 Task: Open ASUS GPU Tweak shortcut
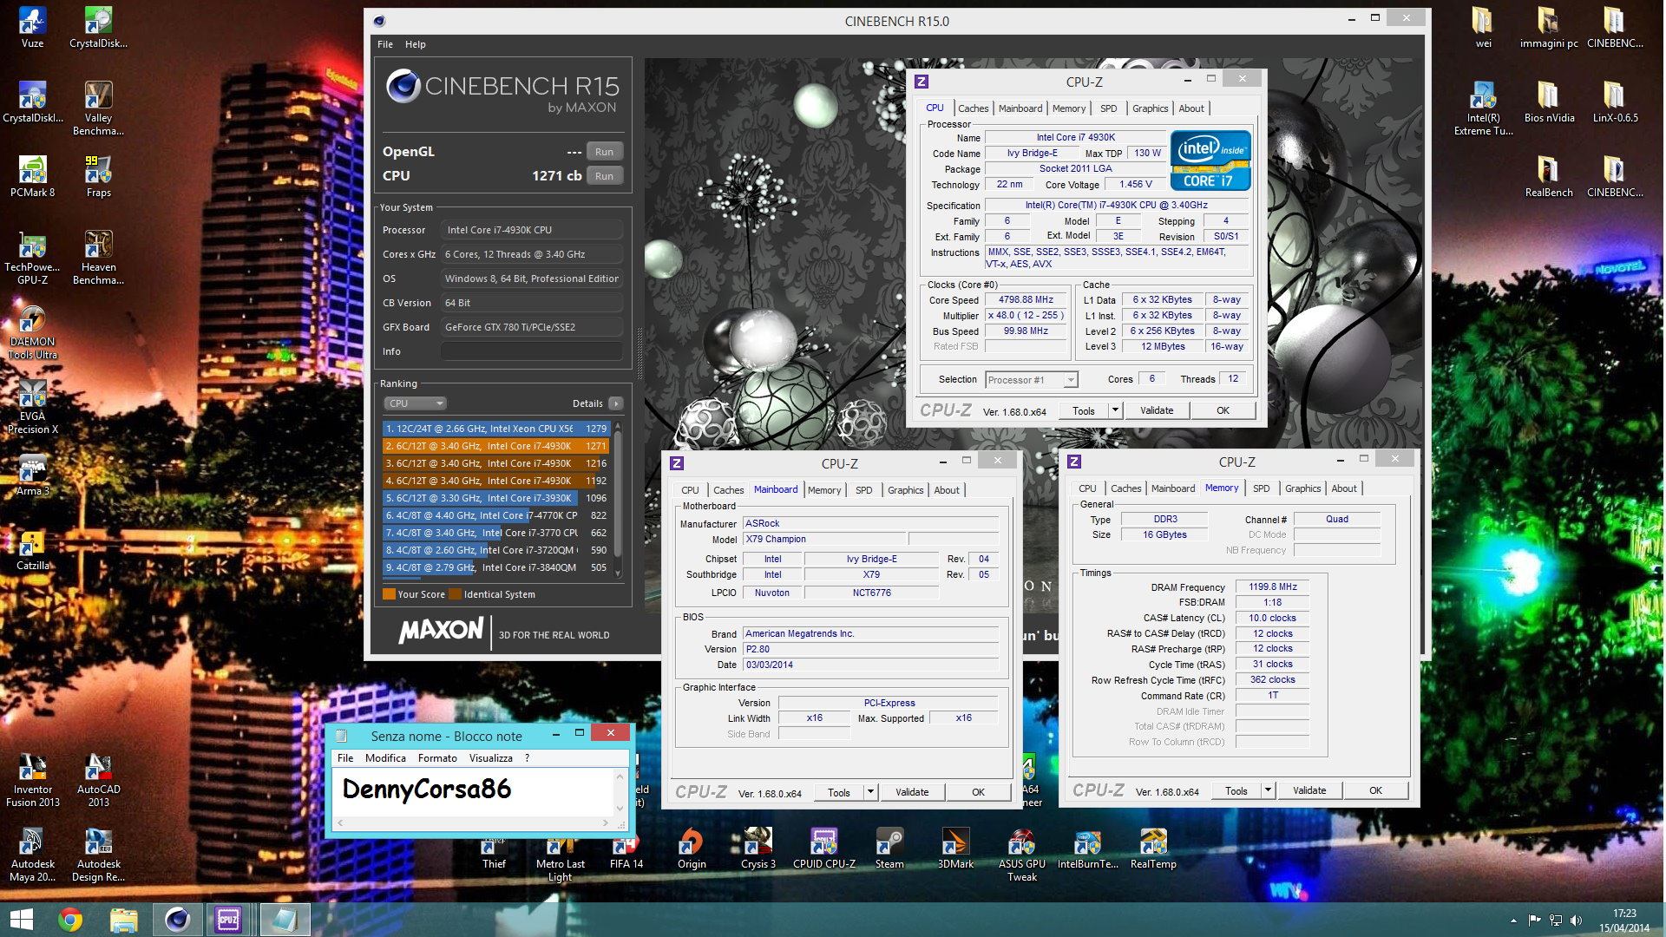click(x=1021, y=855)
